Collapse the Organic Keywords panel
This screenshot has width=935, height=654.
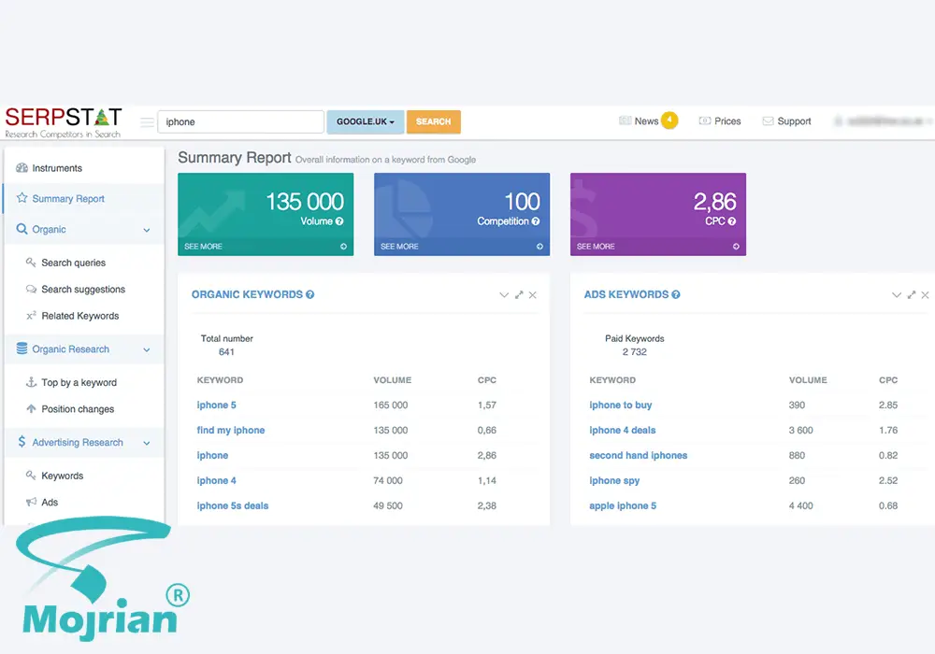point(504,295)
